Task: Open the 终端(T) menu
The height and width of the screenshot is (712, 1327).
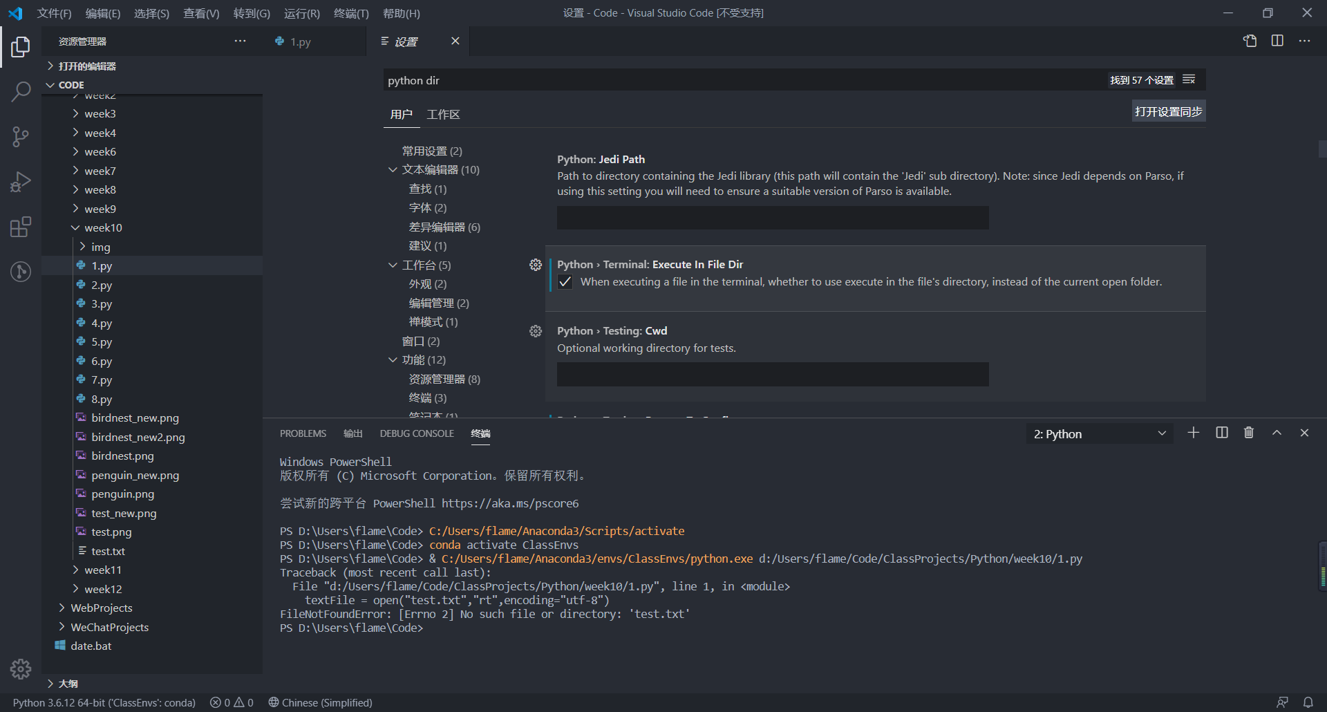Action: [x=351, y=13]
